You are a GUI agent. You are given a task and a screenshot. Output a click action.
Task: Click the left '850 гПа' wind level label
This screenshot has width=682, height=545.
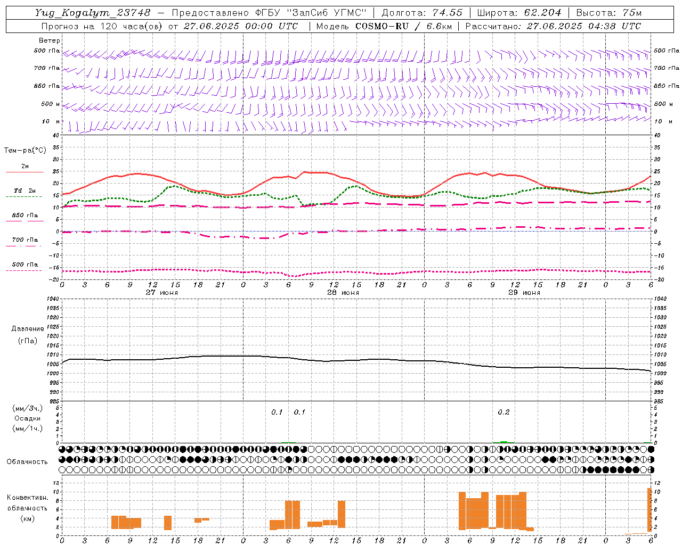pyautogui.click(x=47, y=86)
